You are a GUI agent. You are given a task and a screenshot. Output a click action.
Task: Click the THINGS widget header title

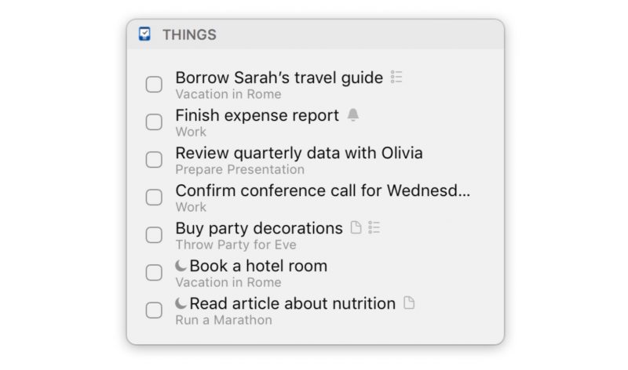[x=189, y=34]
